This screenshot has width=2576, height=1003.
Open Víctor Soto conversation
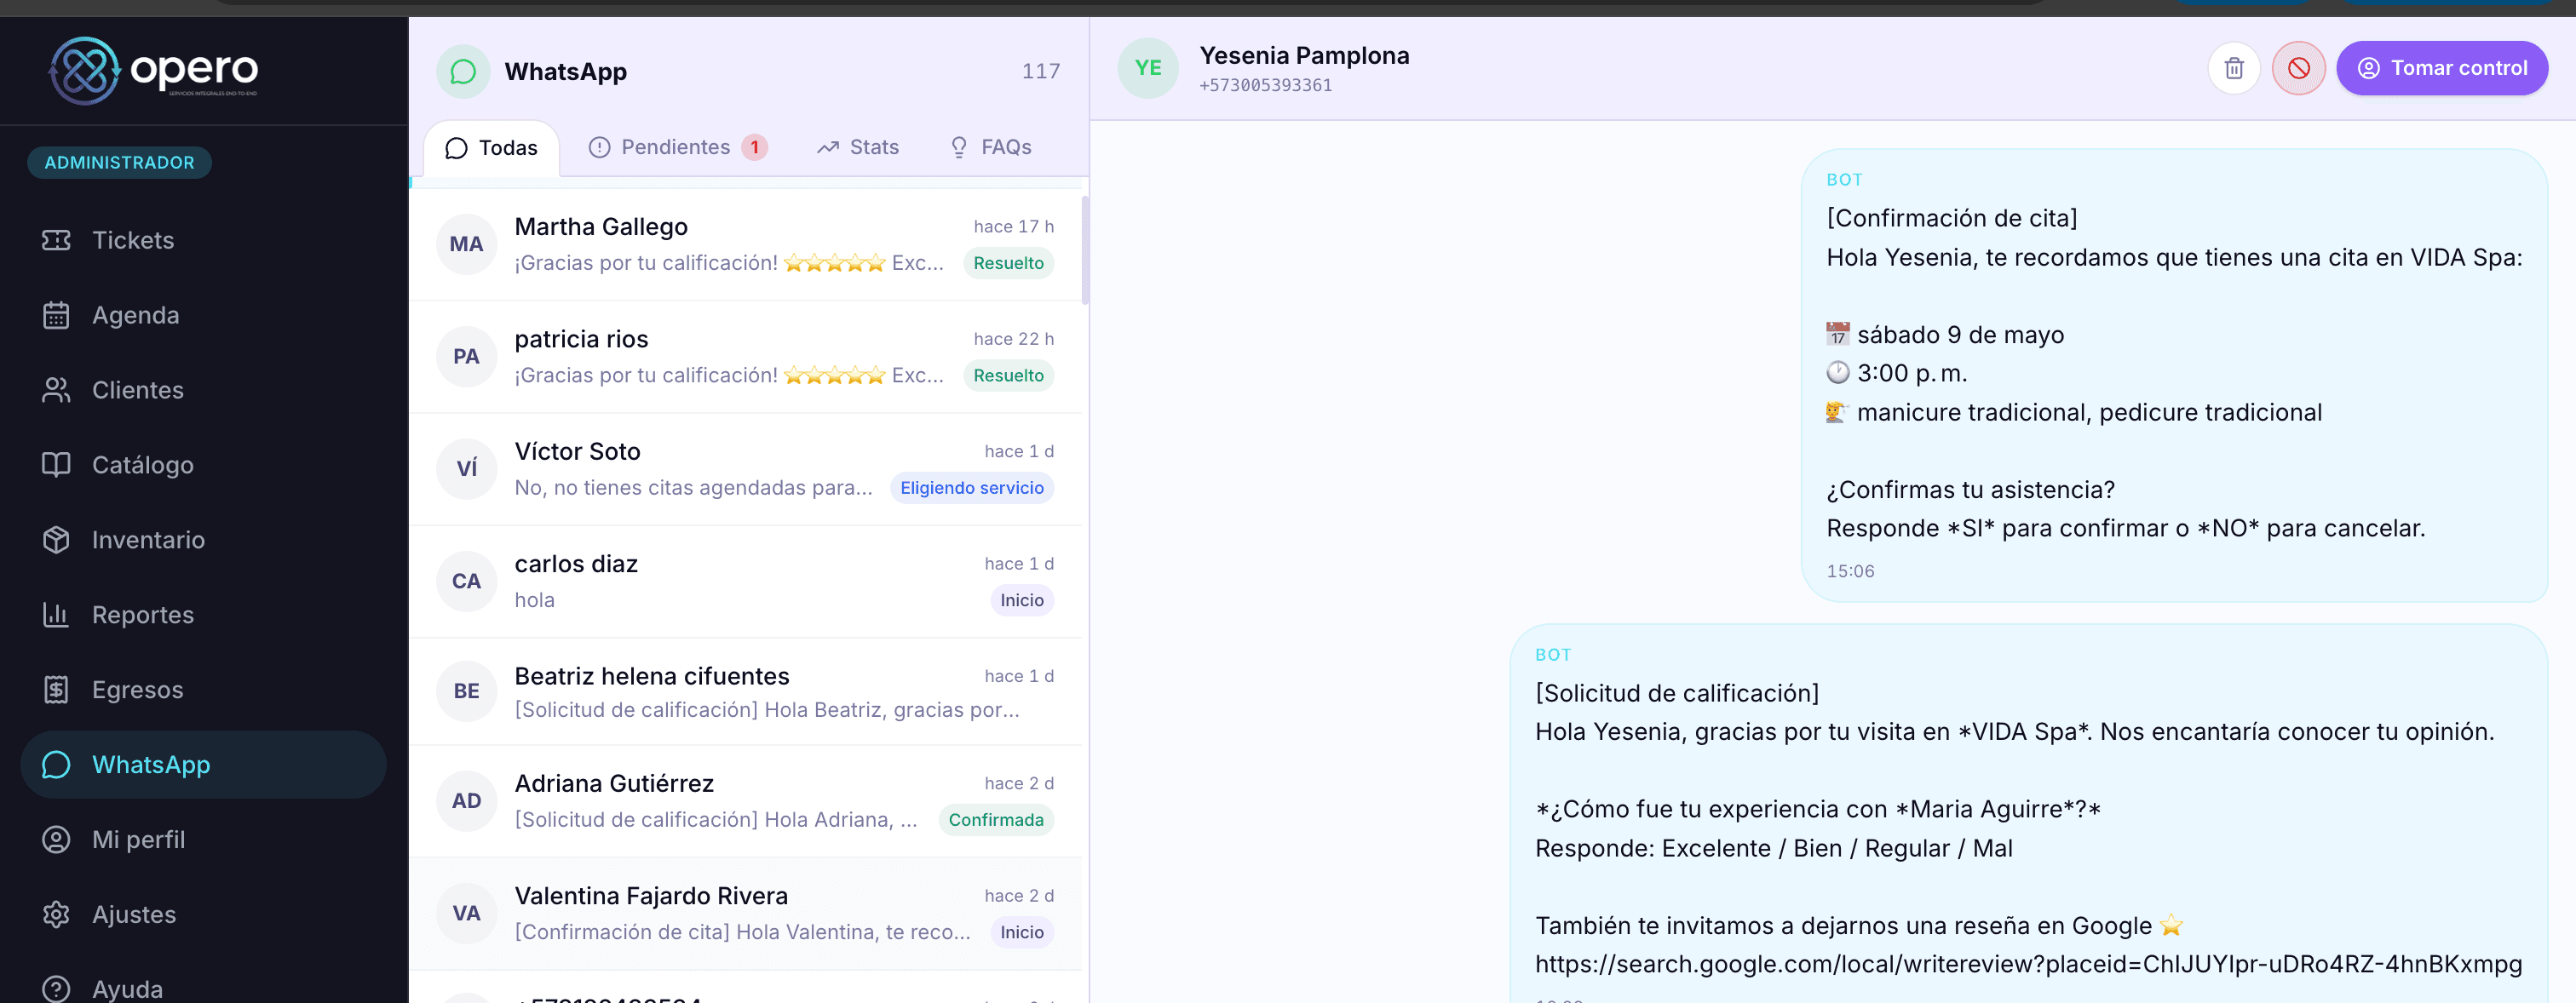point(746,469)
